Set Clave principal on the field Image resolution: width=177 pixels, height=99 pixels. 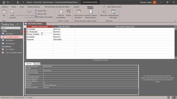tap(12, 14)
